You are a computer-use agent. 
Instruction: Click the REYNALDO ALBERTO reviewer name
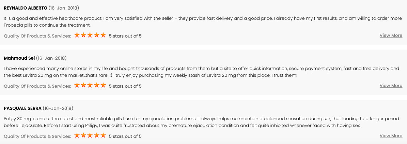(x=26, y=8)
